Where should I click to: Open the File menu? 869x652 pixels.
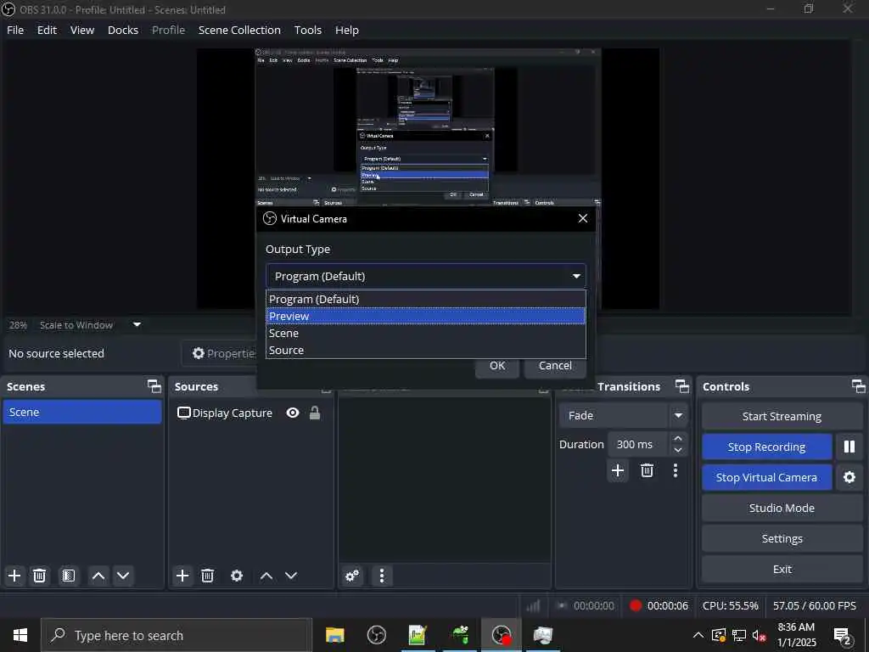pyautogui.click(x=15, y=30)
